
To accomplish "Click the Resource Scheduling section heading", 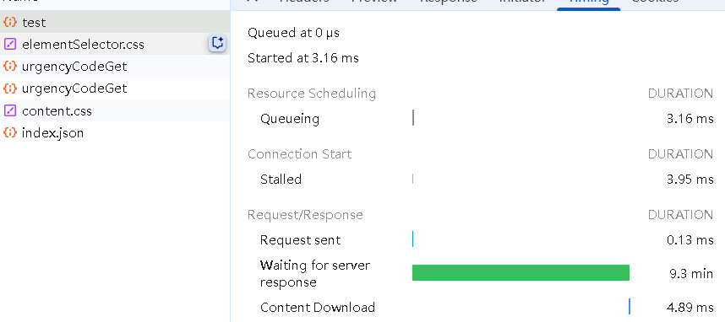I will coord(312,94).
